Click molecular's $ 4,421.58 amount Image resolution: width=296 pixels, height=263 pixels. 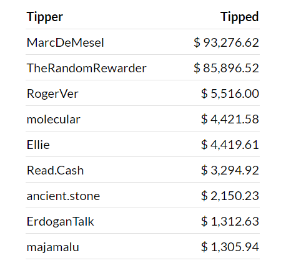(230, 119)
